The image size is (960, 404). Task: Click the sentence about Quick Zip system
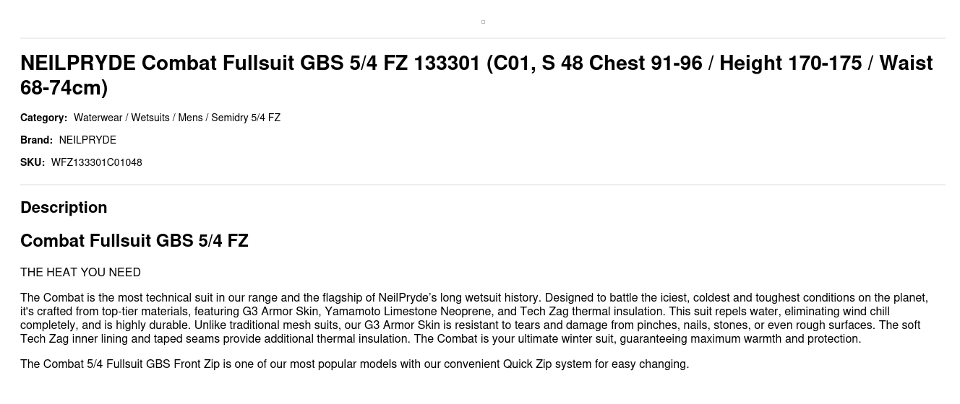(x=354, y=364)
